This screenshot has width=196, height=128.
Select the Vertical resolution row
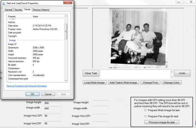tap(36, 61)
